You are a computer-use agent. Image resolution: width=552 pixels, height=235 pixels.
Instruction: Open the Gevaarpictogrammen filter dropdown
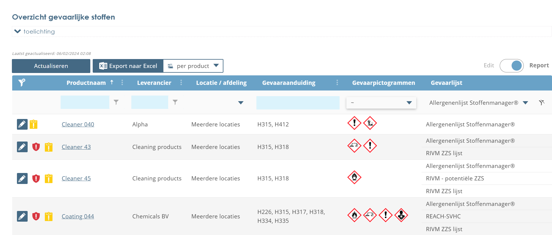381,103
